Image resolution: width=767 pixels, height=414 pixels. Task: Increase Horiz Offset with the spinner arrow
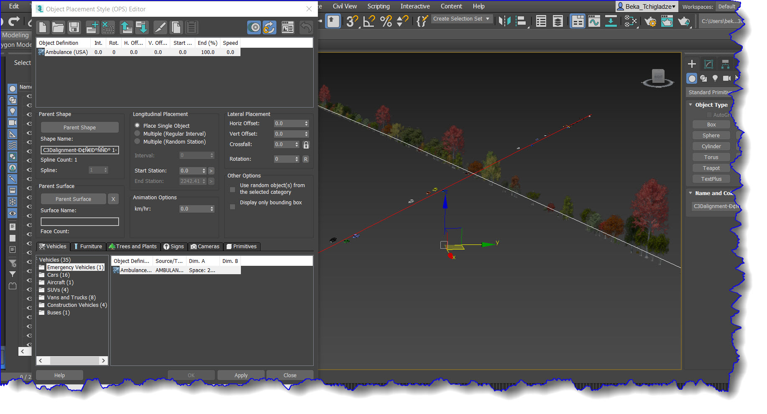pos(306,121)
